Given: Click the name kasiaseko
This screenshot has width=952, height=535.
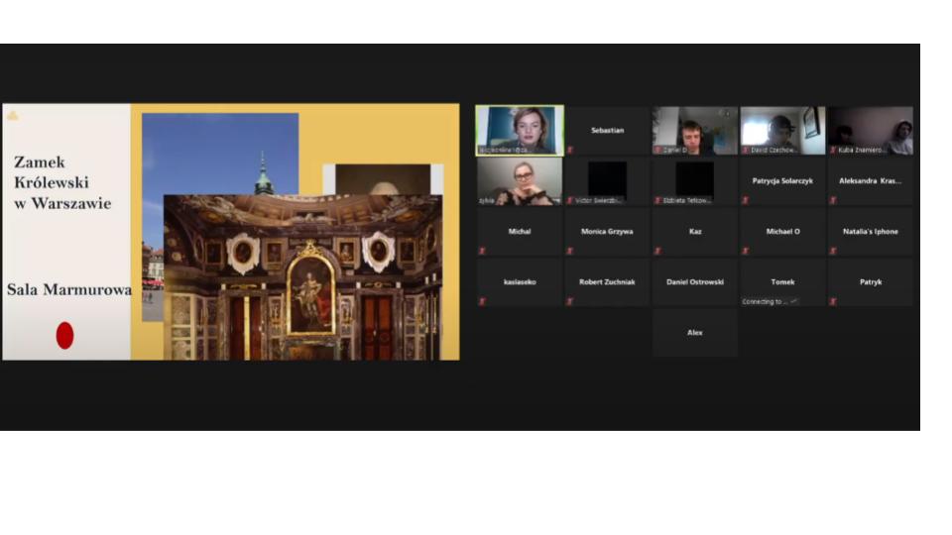Looking at the screenshot, I should [520, 282].
